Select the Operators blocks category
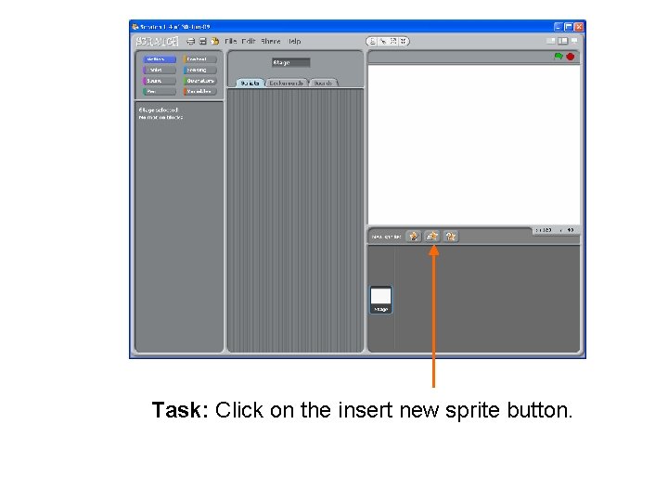 click(x=199, y=81)
